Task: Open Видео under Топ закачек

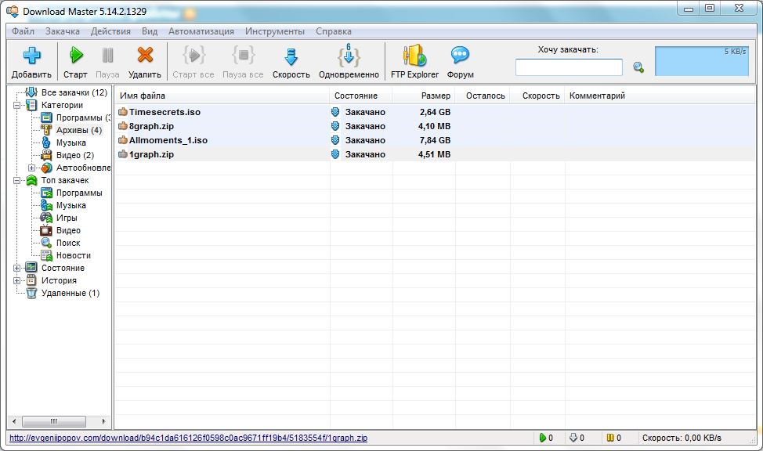Action: tap(68, 231)
